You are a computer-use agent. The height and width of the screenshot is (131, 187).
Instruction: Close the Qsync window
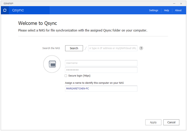181,4
